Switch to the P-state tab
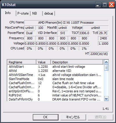Image resolution: width=116 pixels, height=123 pixels. click(23, 13)
